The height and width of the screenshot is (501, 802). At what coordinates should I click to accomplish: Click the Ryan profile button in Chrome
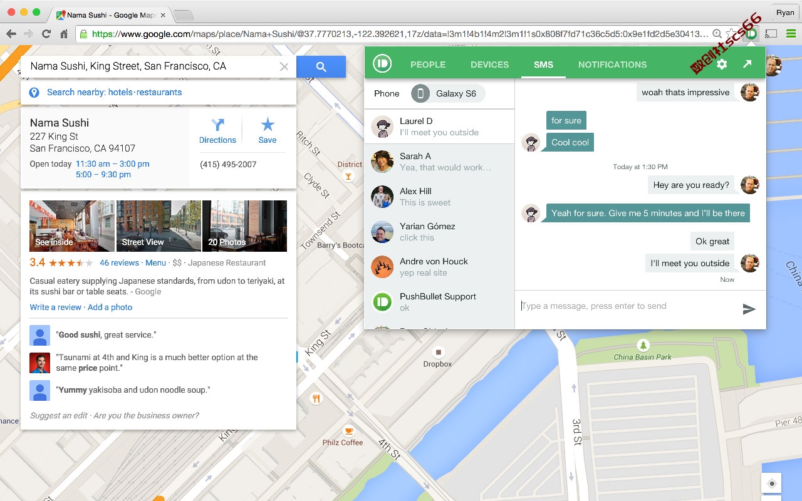[785, 13]
